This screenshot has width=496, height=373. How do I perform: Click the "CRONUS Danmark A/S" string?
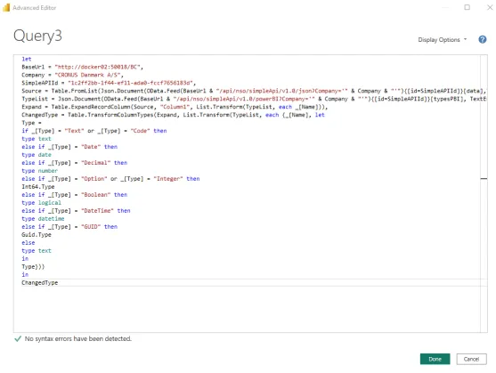point(87,75)
